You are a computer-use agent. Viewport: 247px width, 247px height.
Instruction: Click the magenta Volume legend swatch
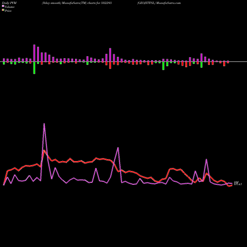3,6
